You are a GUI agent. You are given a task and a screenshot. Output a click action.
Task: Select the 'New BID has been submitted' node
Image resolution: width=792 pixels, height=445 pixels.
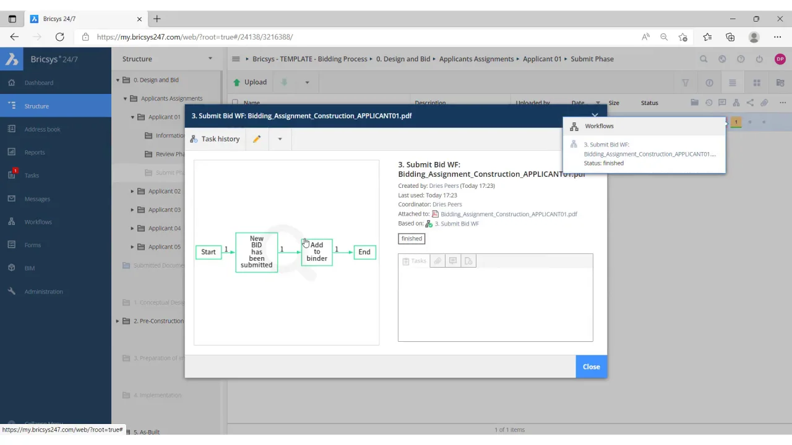[256, 252]
